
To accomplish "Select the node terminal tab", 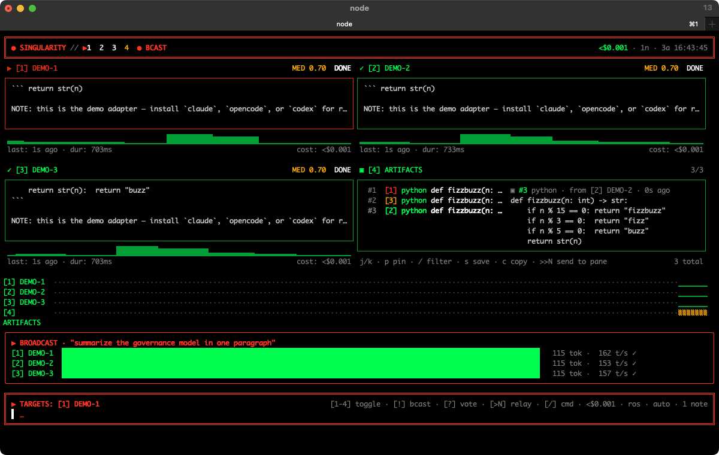I will click(344, 24).
